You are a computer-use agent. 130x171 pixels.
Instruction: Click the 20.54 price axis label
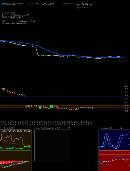tap(127, 105)
